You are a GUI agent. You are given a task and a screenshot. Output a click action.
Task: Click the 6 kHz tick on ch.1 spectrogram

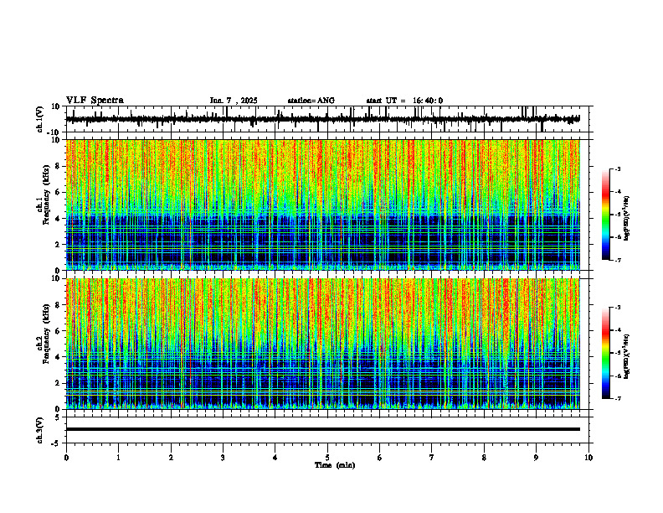point(59,192)
